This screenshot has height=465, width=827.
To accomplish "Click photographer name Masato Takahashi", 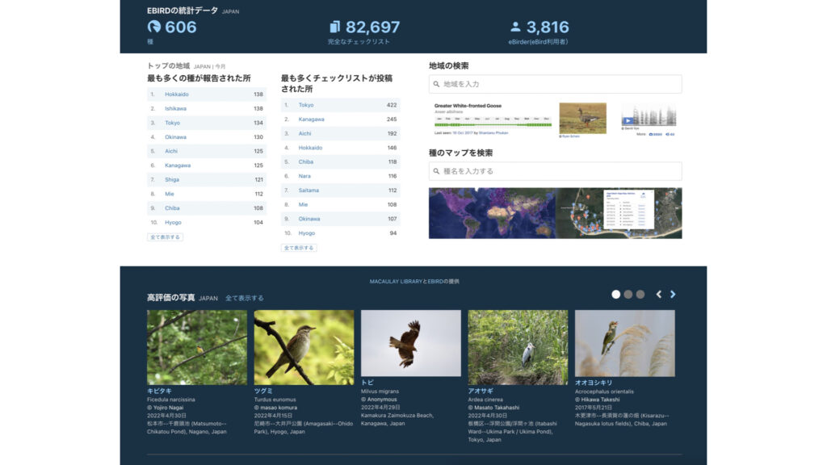I will click(x=497, y=408).
